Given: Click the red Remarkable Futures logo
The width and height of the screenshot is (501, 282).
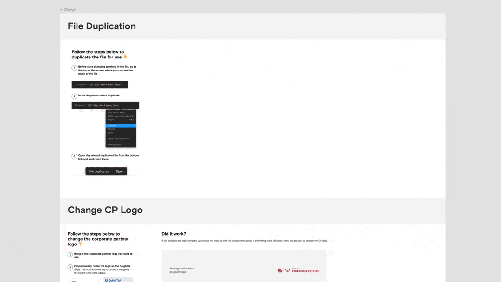Looking at the screenshot, I should [x=298, y=270].
